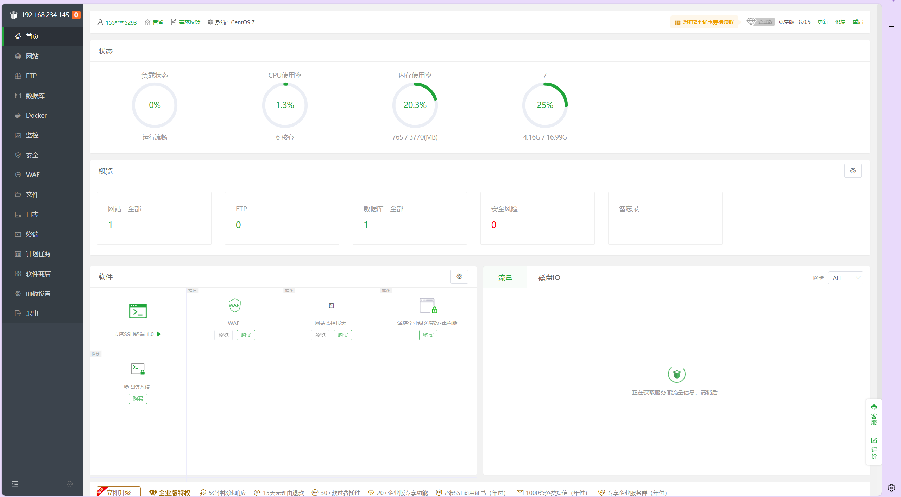Image resolution: width=901 pixels, height=497 pixels.
Task: Click the sidebar bottom gear settings icon
Action: (70, 484)
